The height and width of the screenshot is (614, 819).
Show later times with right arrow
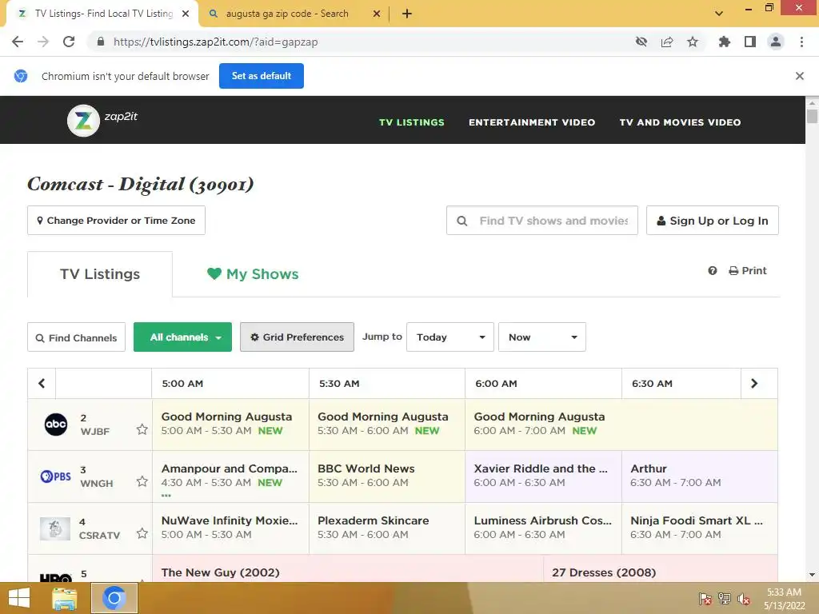coord(754,383)
